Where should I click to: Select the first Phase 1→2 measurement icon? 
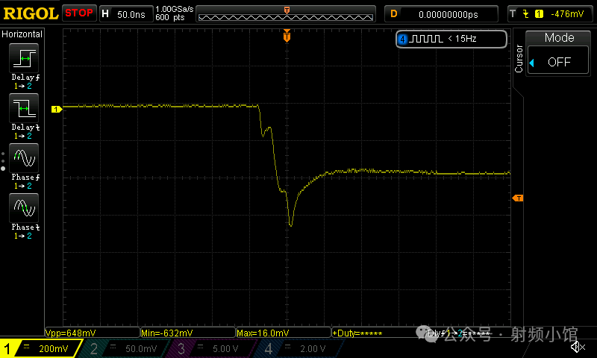[x=23, y=159]
